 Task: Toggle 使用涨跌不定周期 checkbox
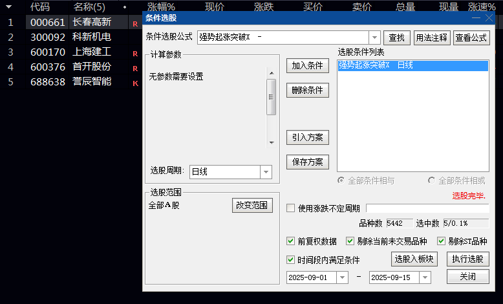tap(291, 208)
